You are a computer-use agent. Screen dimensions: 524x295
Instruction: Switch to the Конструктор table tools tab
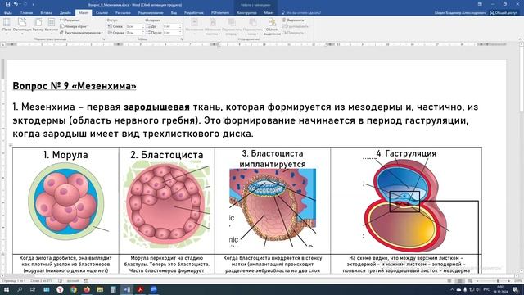pos(246,13)
